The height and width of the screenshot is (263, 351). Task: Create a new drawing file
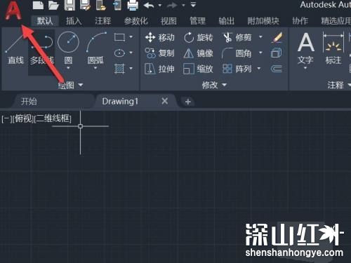pos(38,5)
